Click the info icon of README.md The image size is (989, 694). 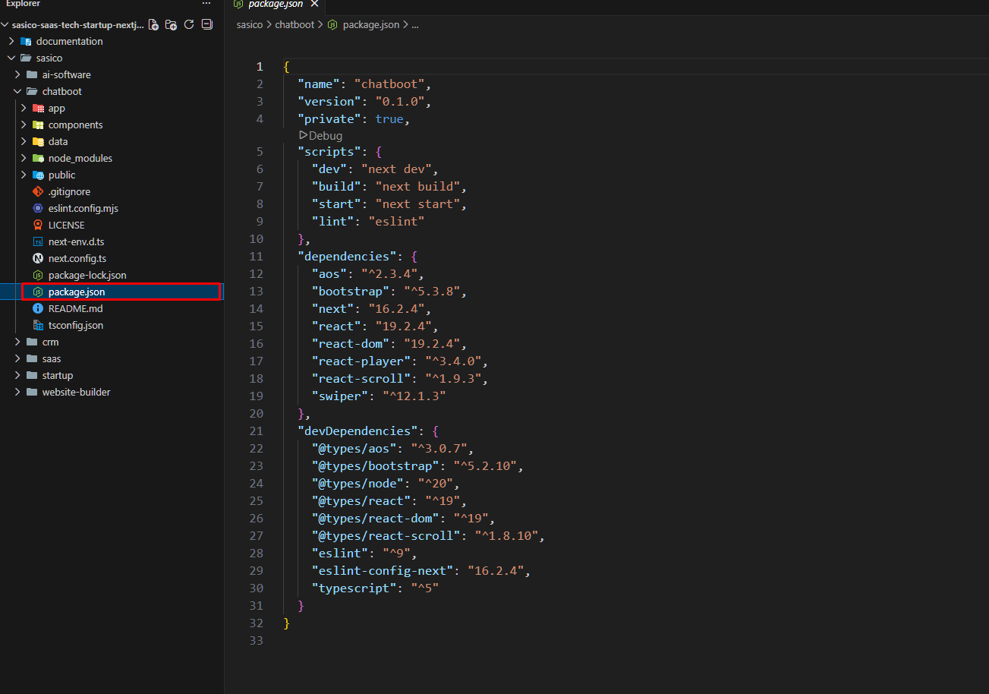[38, 308]
